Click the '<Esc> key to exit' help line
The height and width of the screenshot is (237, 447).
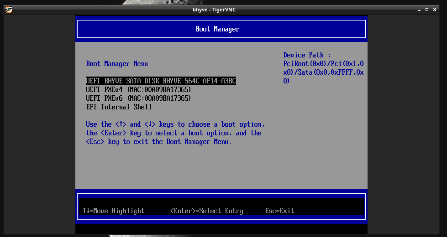point(159,142)
